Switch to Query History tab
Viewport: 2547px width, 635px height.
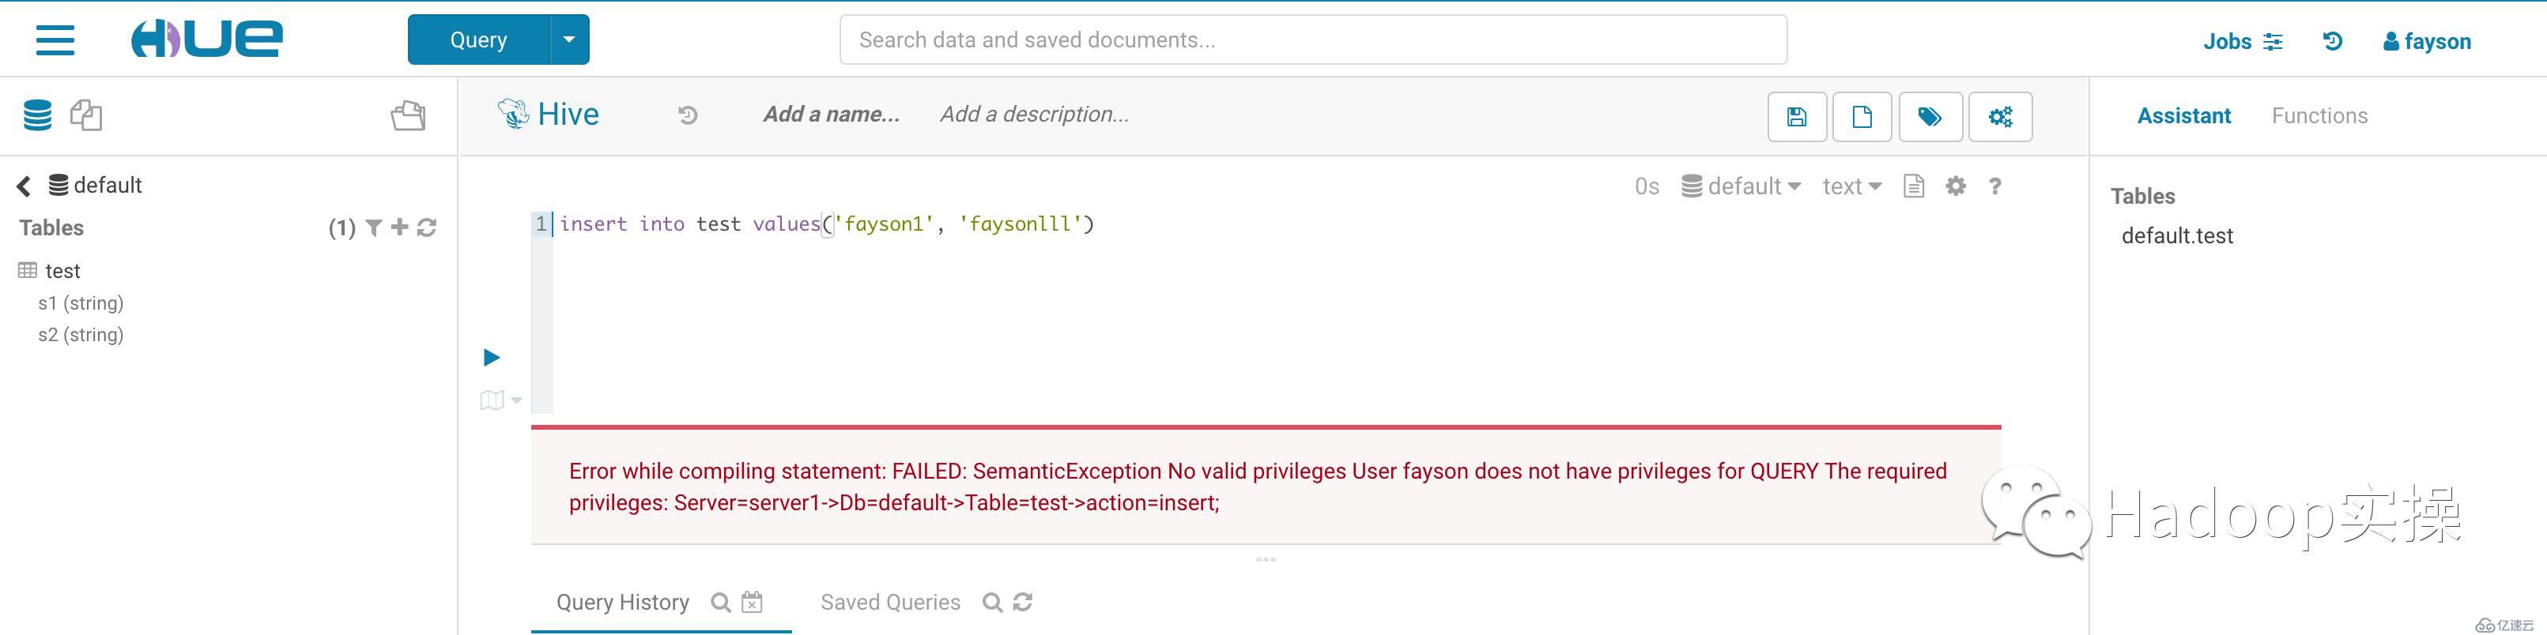(623, 603)
